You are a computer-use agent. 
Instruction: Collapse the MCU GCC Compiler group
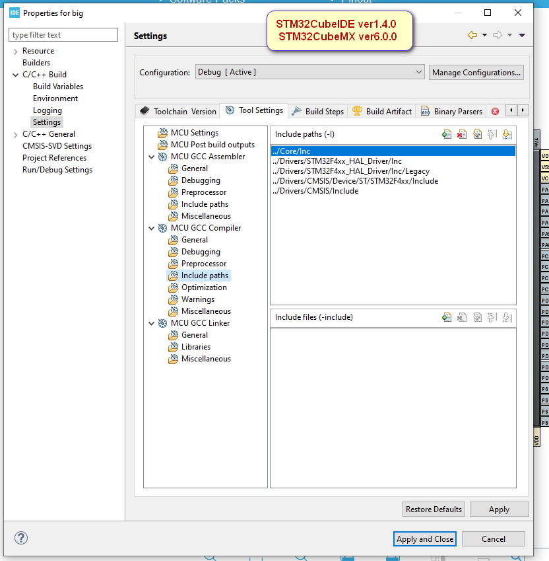pos(152,228)
